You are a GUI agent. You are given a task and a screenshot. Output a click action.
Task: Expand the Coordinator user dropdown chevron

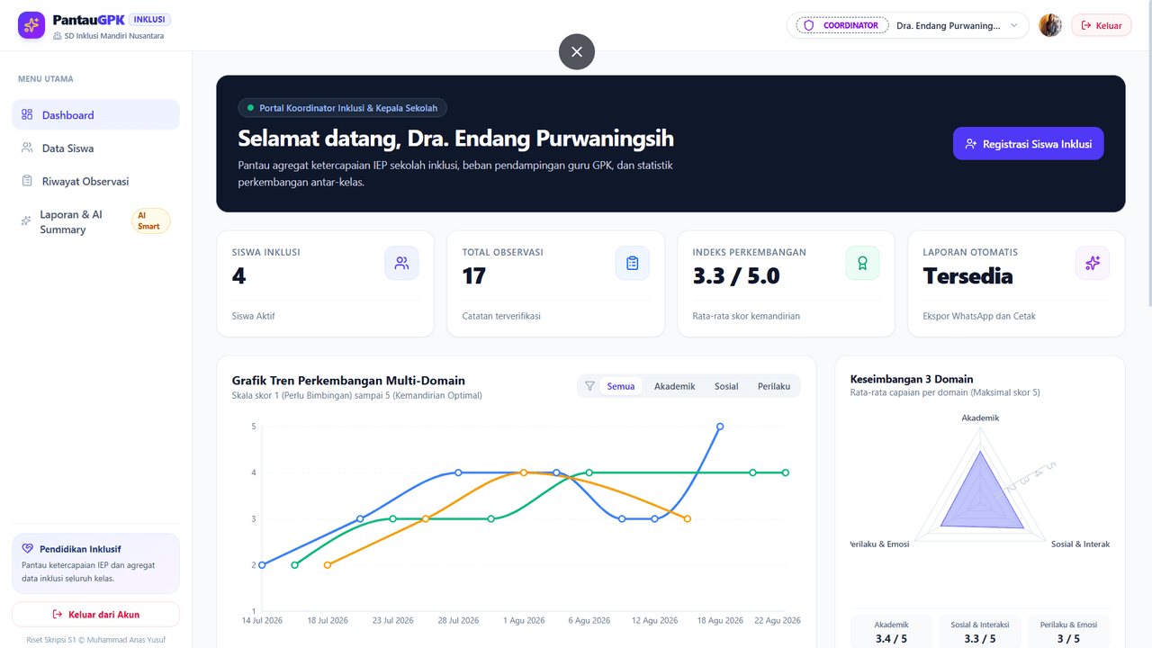1014,25
